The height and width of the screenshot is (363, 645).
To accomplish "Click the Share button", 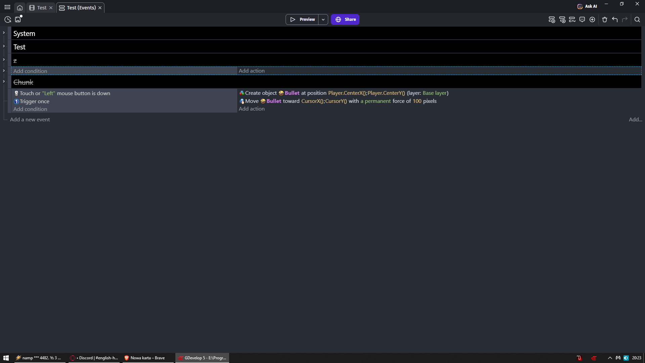I will [345, 19].
